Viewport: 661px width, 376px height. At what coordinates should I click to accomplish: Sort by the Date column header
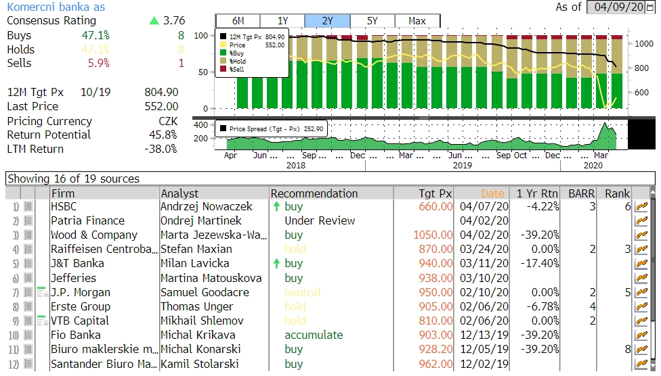click(x=482, y=193)
